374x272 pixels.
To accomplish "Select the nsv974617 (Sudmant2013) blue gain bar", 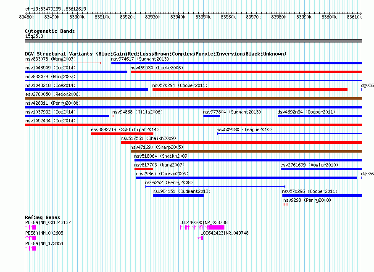I will point(237,63).
